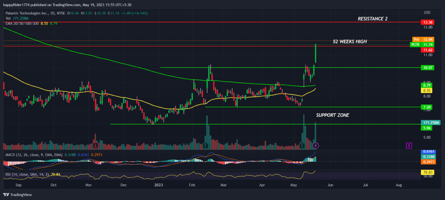Click the latest tall green candlestick
Screen dimensions: 445x200
coord(315,53)
